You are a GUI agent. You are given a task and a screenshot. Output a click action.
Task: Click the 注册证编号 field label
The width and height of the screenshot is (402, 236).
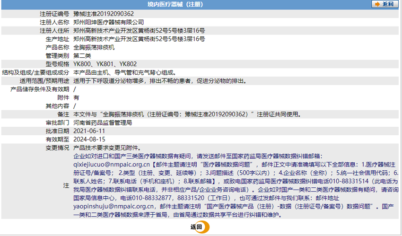click(x=54, y=14)
